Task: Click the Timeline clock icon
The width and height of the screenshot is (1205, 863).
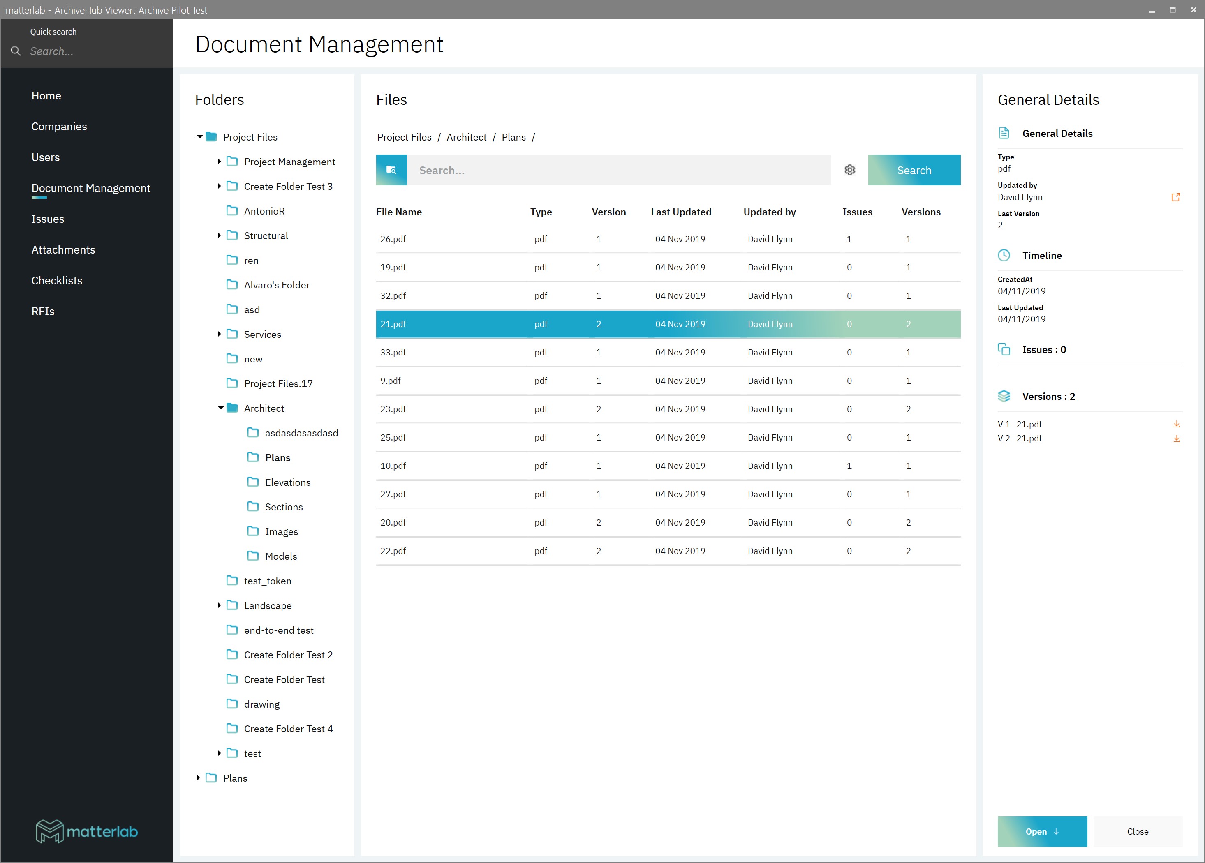Action: coord(1004,256)
